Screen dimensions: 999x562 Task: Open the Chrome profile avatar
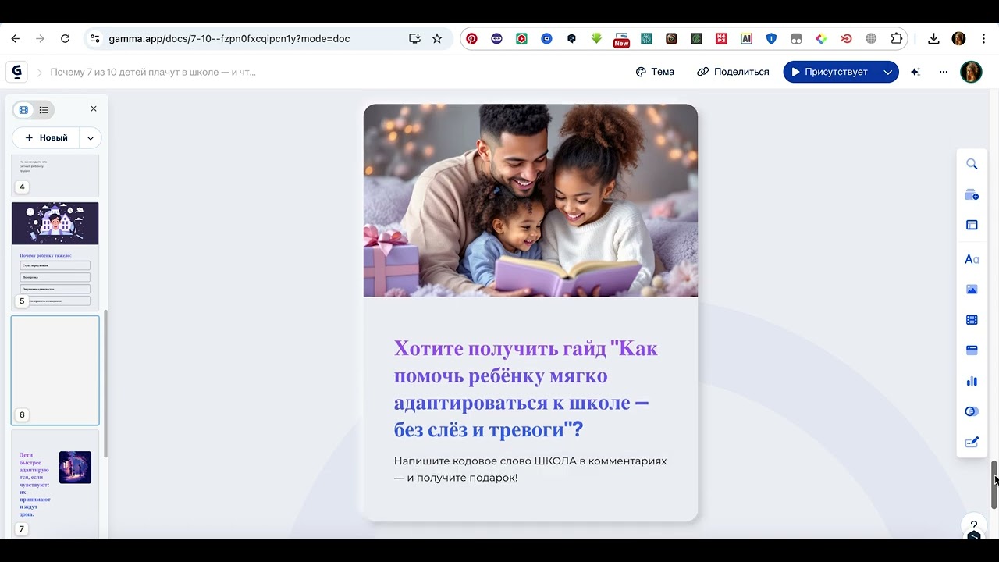[x=959, y=38]
